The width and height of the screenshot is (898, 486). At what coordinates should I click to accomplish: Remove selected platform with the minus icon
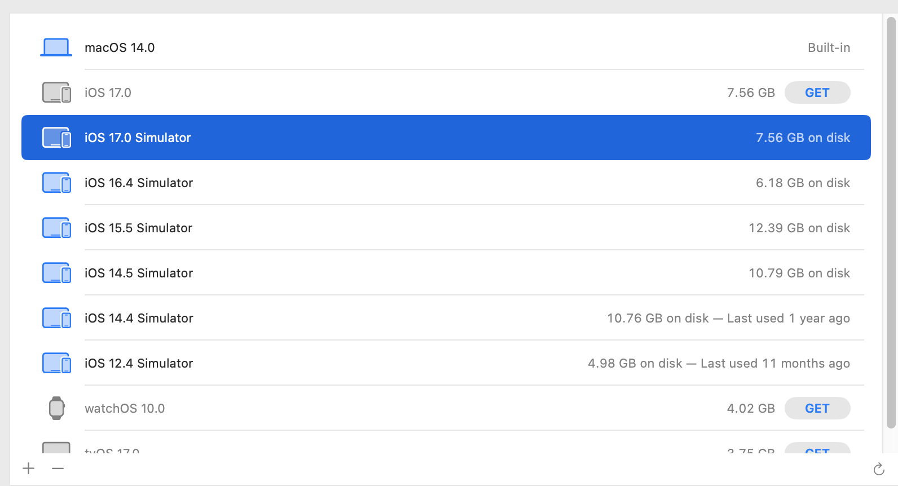click(58, 468)
